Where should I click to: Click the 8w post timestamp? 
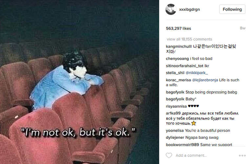(x=242, y=28)
